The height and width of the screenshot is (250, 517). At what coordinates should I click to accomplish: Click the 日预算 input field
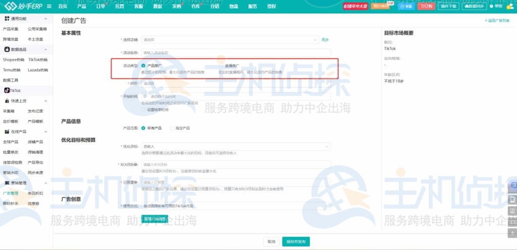(236, 182)
